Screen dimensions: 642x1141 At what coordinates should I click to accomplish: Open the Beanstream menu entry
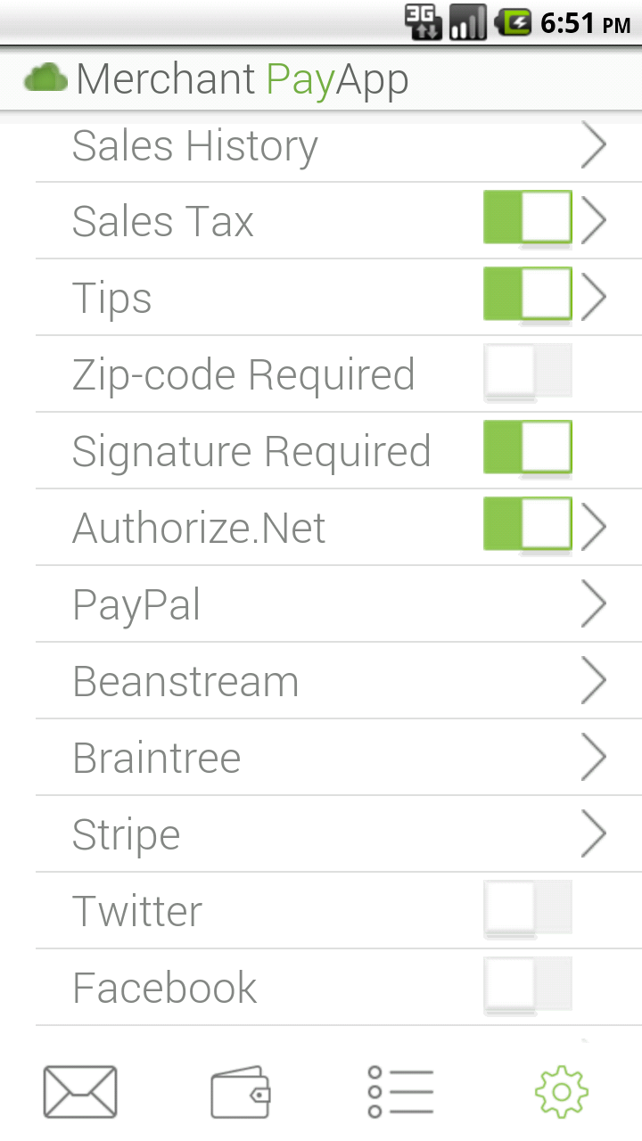(x=185, y=682)
